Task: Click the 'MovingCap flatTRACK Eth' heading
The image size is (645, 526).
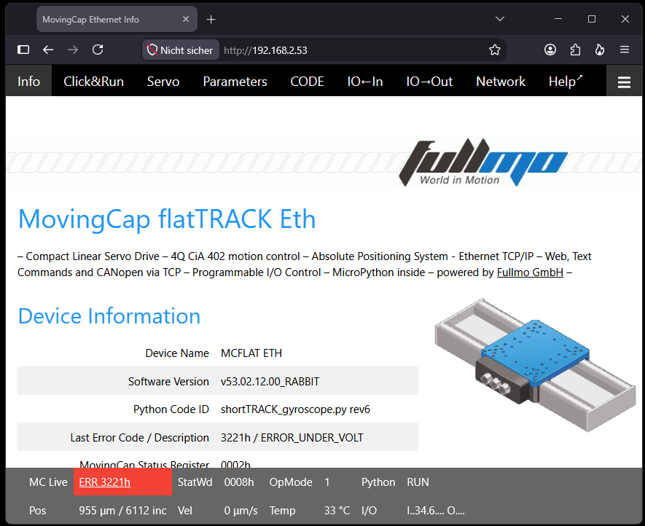Action: click(x=167, y=219)
